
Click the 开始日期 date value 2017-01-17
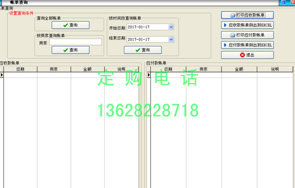138,27
